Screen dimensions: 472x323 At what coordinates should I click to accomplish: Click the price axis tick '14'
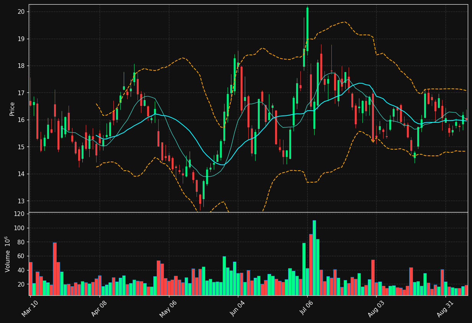pyautogui.click(x=21, y=174)
